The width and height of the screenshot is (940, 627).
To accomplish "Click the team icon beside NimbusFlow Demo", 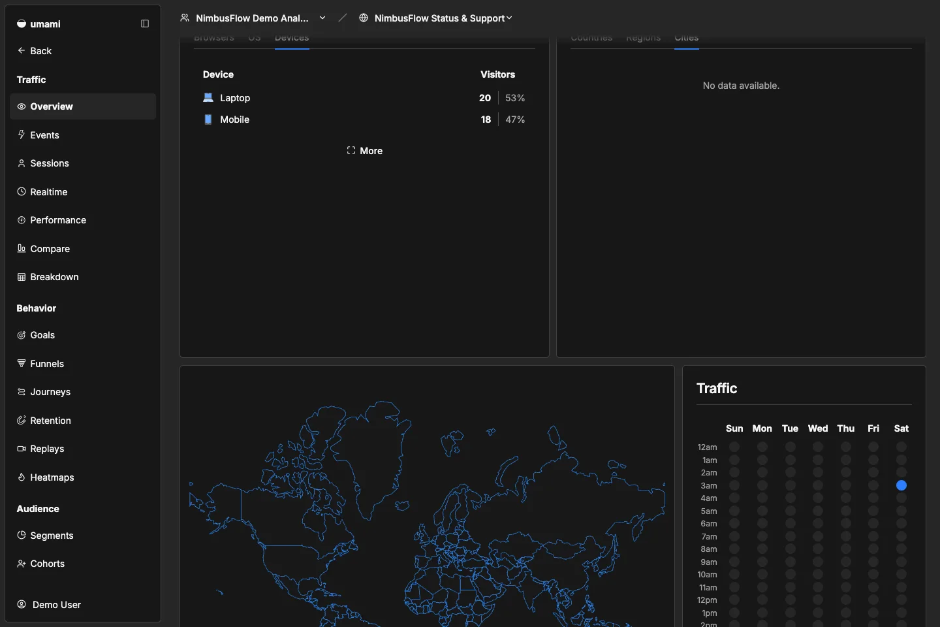I will [x=185, y=18].
